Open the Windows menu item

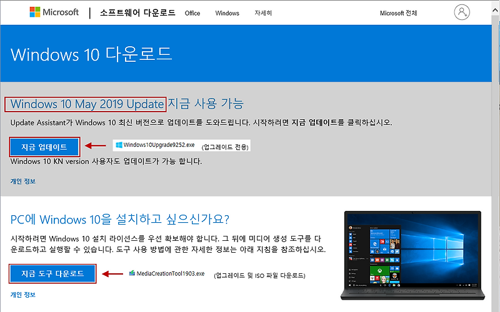(227, 13)
